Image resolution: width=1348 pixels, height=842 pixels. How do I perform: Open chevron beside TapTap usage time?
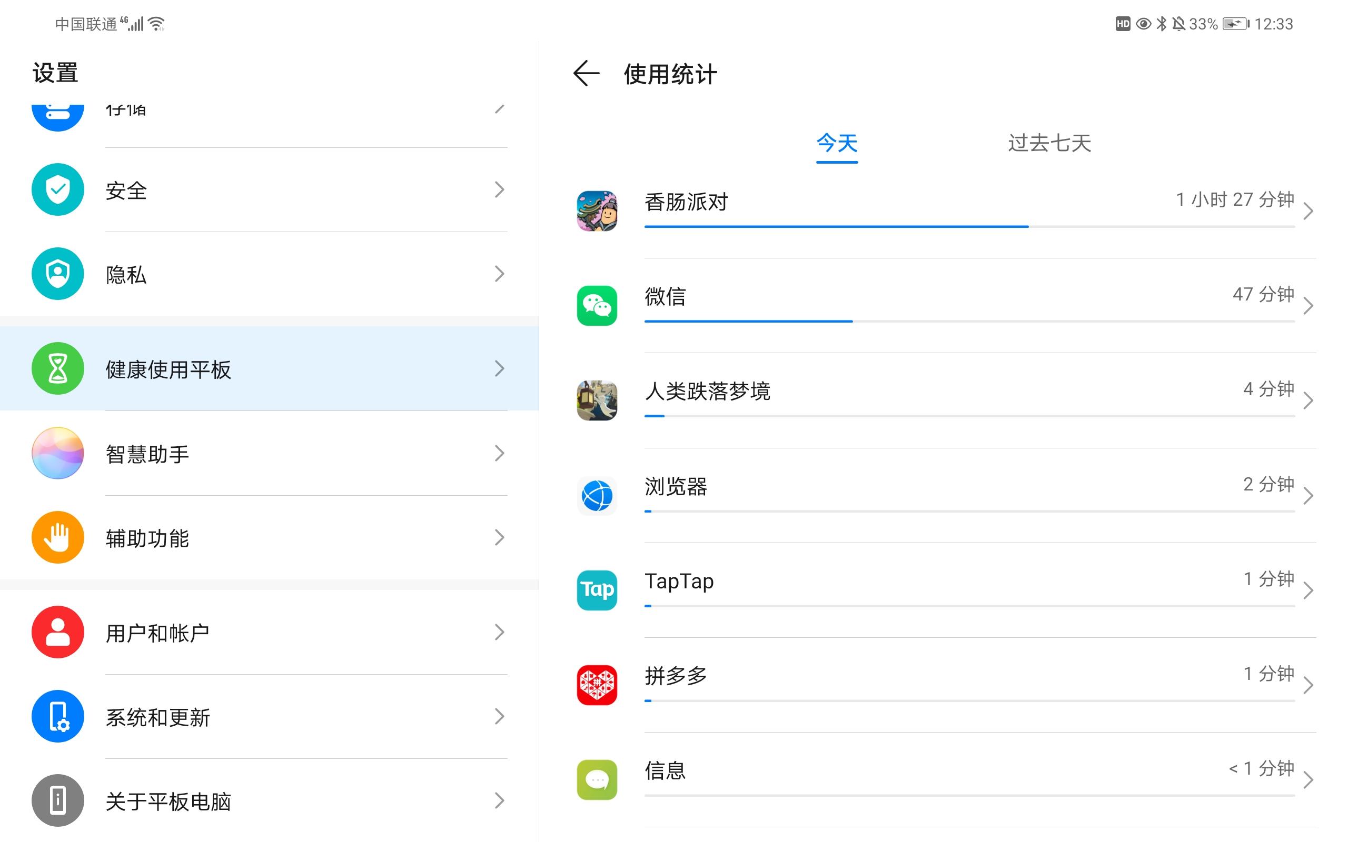tap(1309, 590)
